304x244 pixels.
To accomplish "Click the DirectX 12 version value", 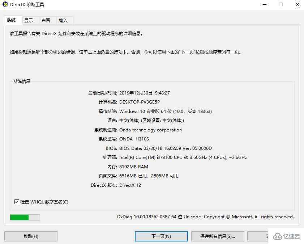I will click(x=130, y=185).
